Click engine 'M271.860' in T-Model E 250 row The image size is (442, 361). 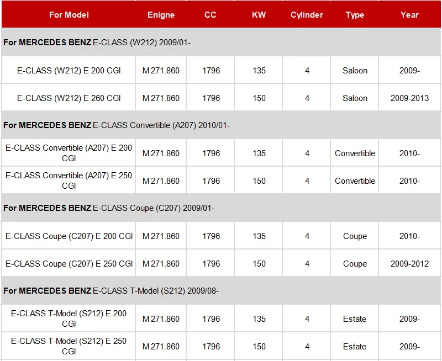(161, 346)
